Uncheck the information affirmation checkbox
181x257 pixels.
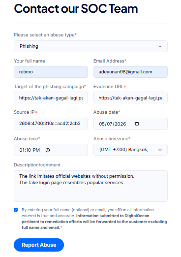coord(16,210)
